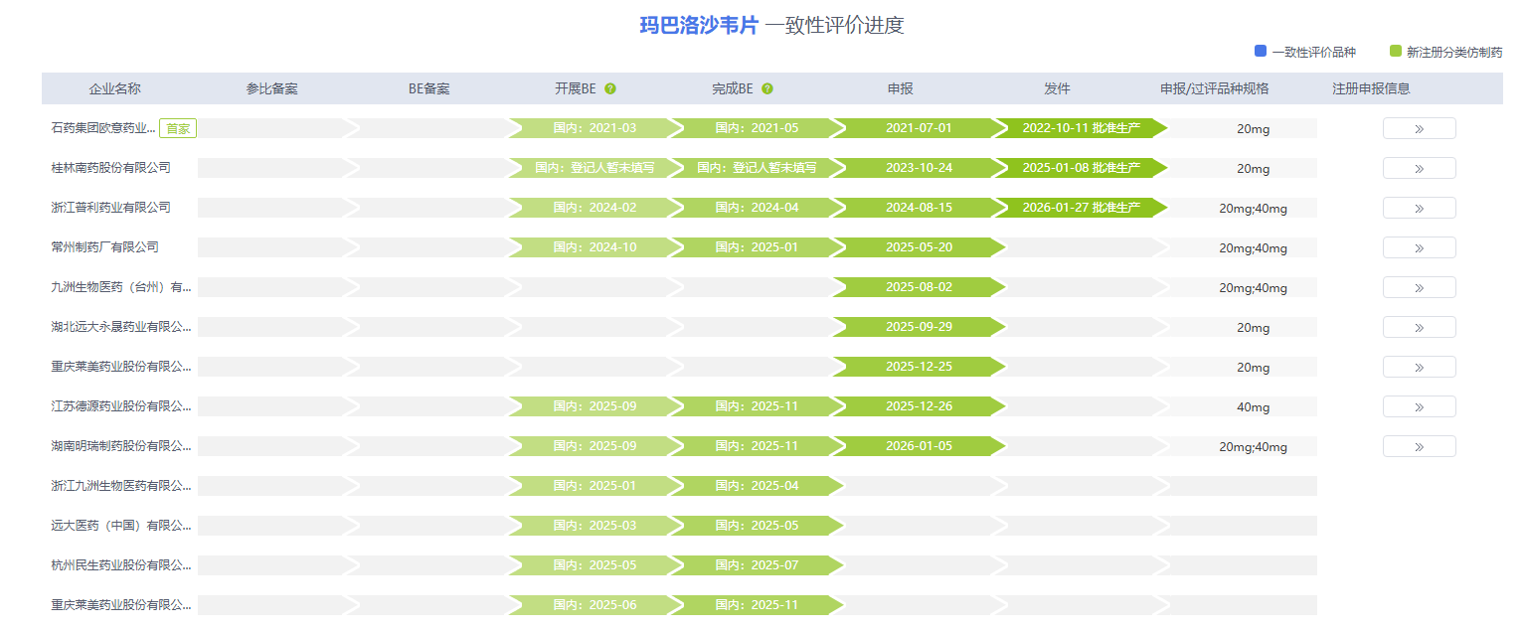This screenshot has height=632, width=1524.
Task: Click the 申报/过评品种规格 column header
Action: [x=1215, y=88]
